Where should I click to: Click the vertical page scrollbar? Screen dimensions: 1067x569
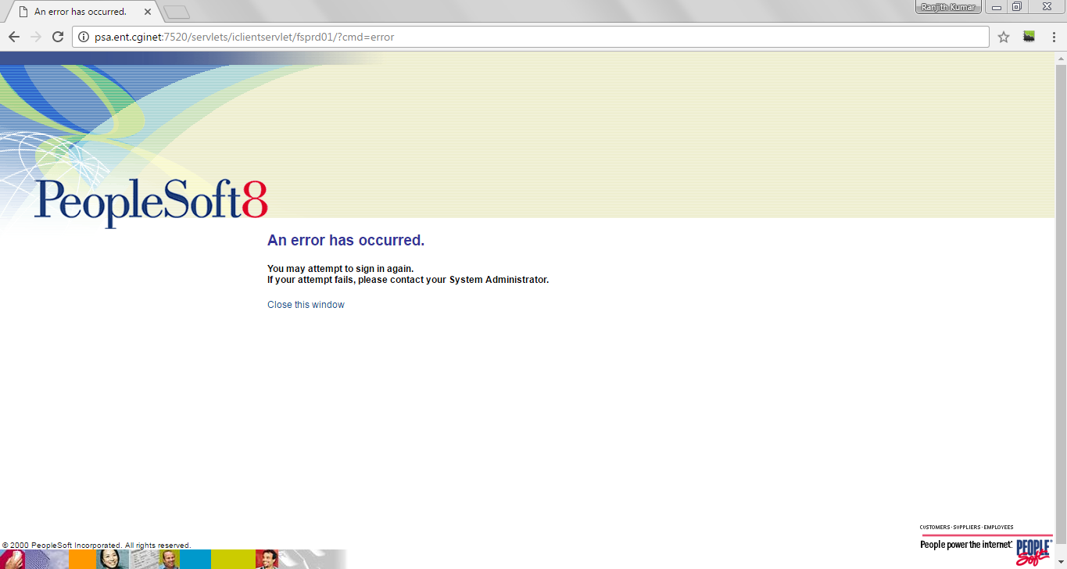(1061, 305)
